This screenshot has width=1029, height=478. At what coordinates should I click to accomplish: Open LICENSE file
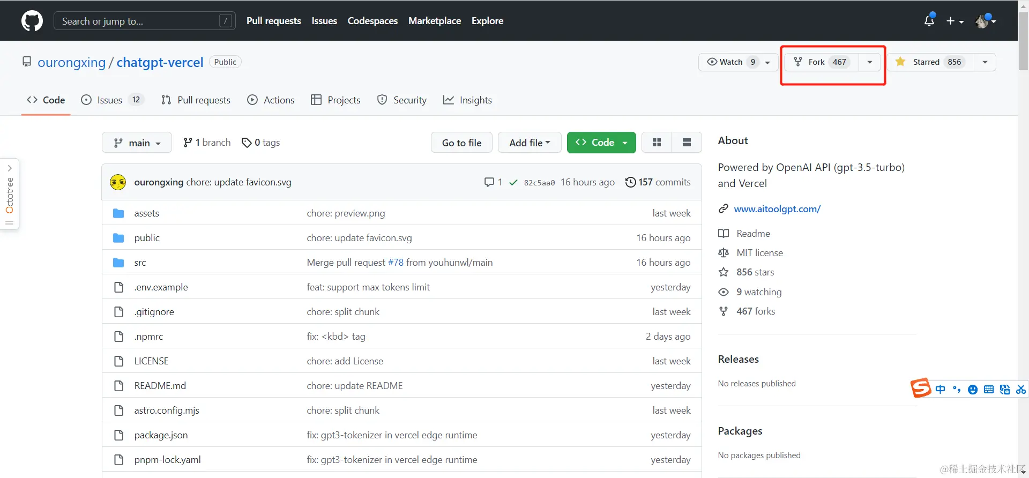pos(151,361)
